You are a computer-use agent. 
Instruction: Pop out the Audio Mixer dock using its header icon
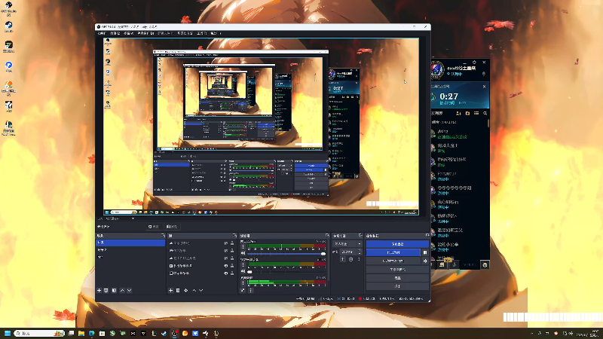pyautogui.click(x=328, y=236)
